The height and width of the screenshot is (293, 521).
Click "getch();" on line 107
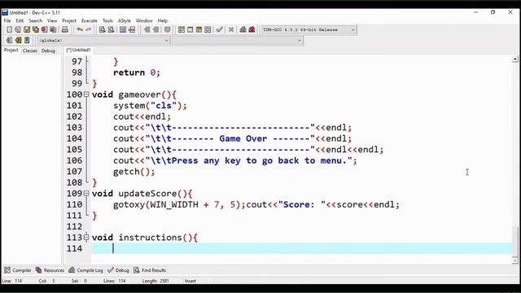[x=134, y=172]
